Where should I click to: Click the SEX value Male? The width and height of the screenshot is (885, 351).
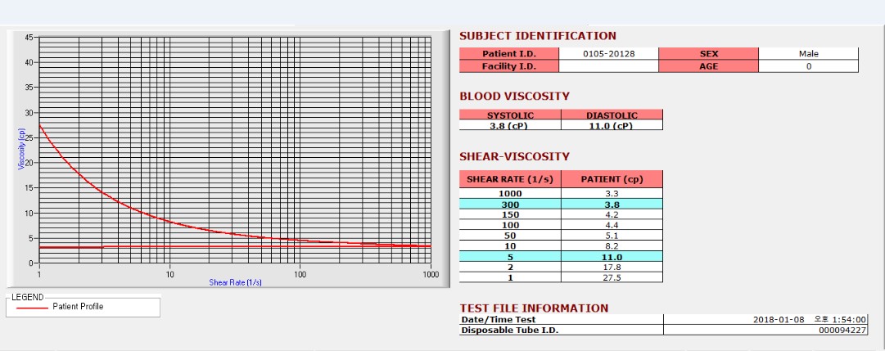click(x=808, y=54)
